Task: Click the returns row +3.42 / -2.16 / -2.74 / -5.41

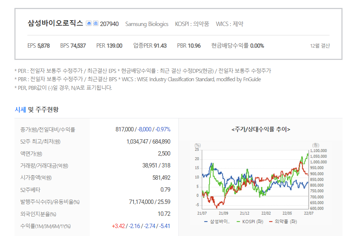Action: pyautogui.click(x=141, y=226)
